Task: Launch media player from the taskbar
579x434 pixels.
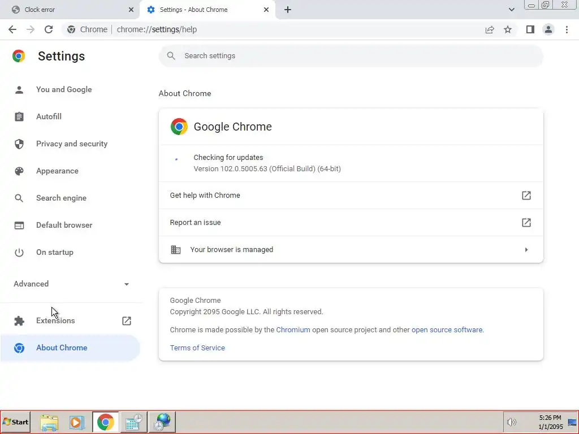Action: [x=77, y=422]
